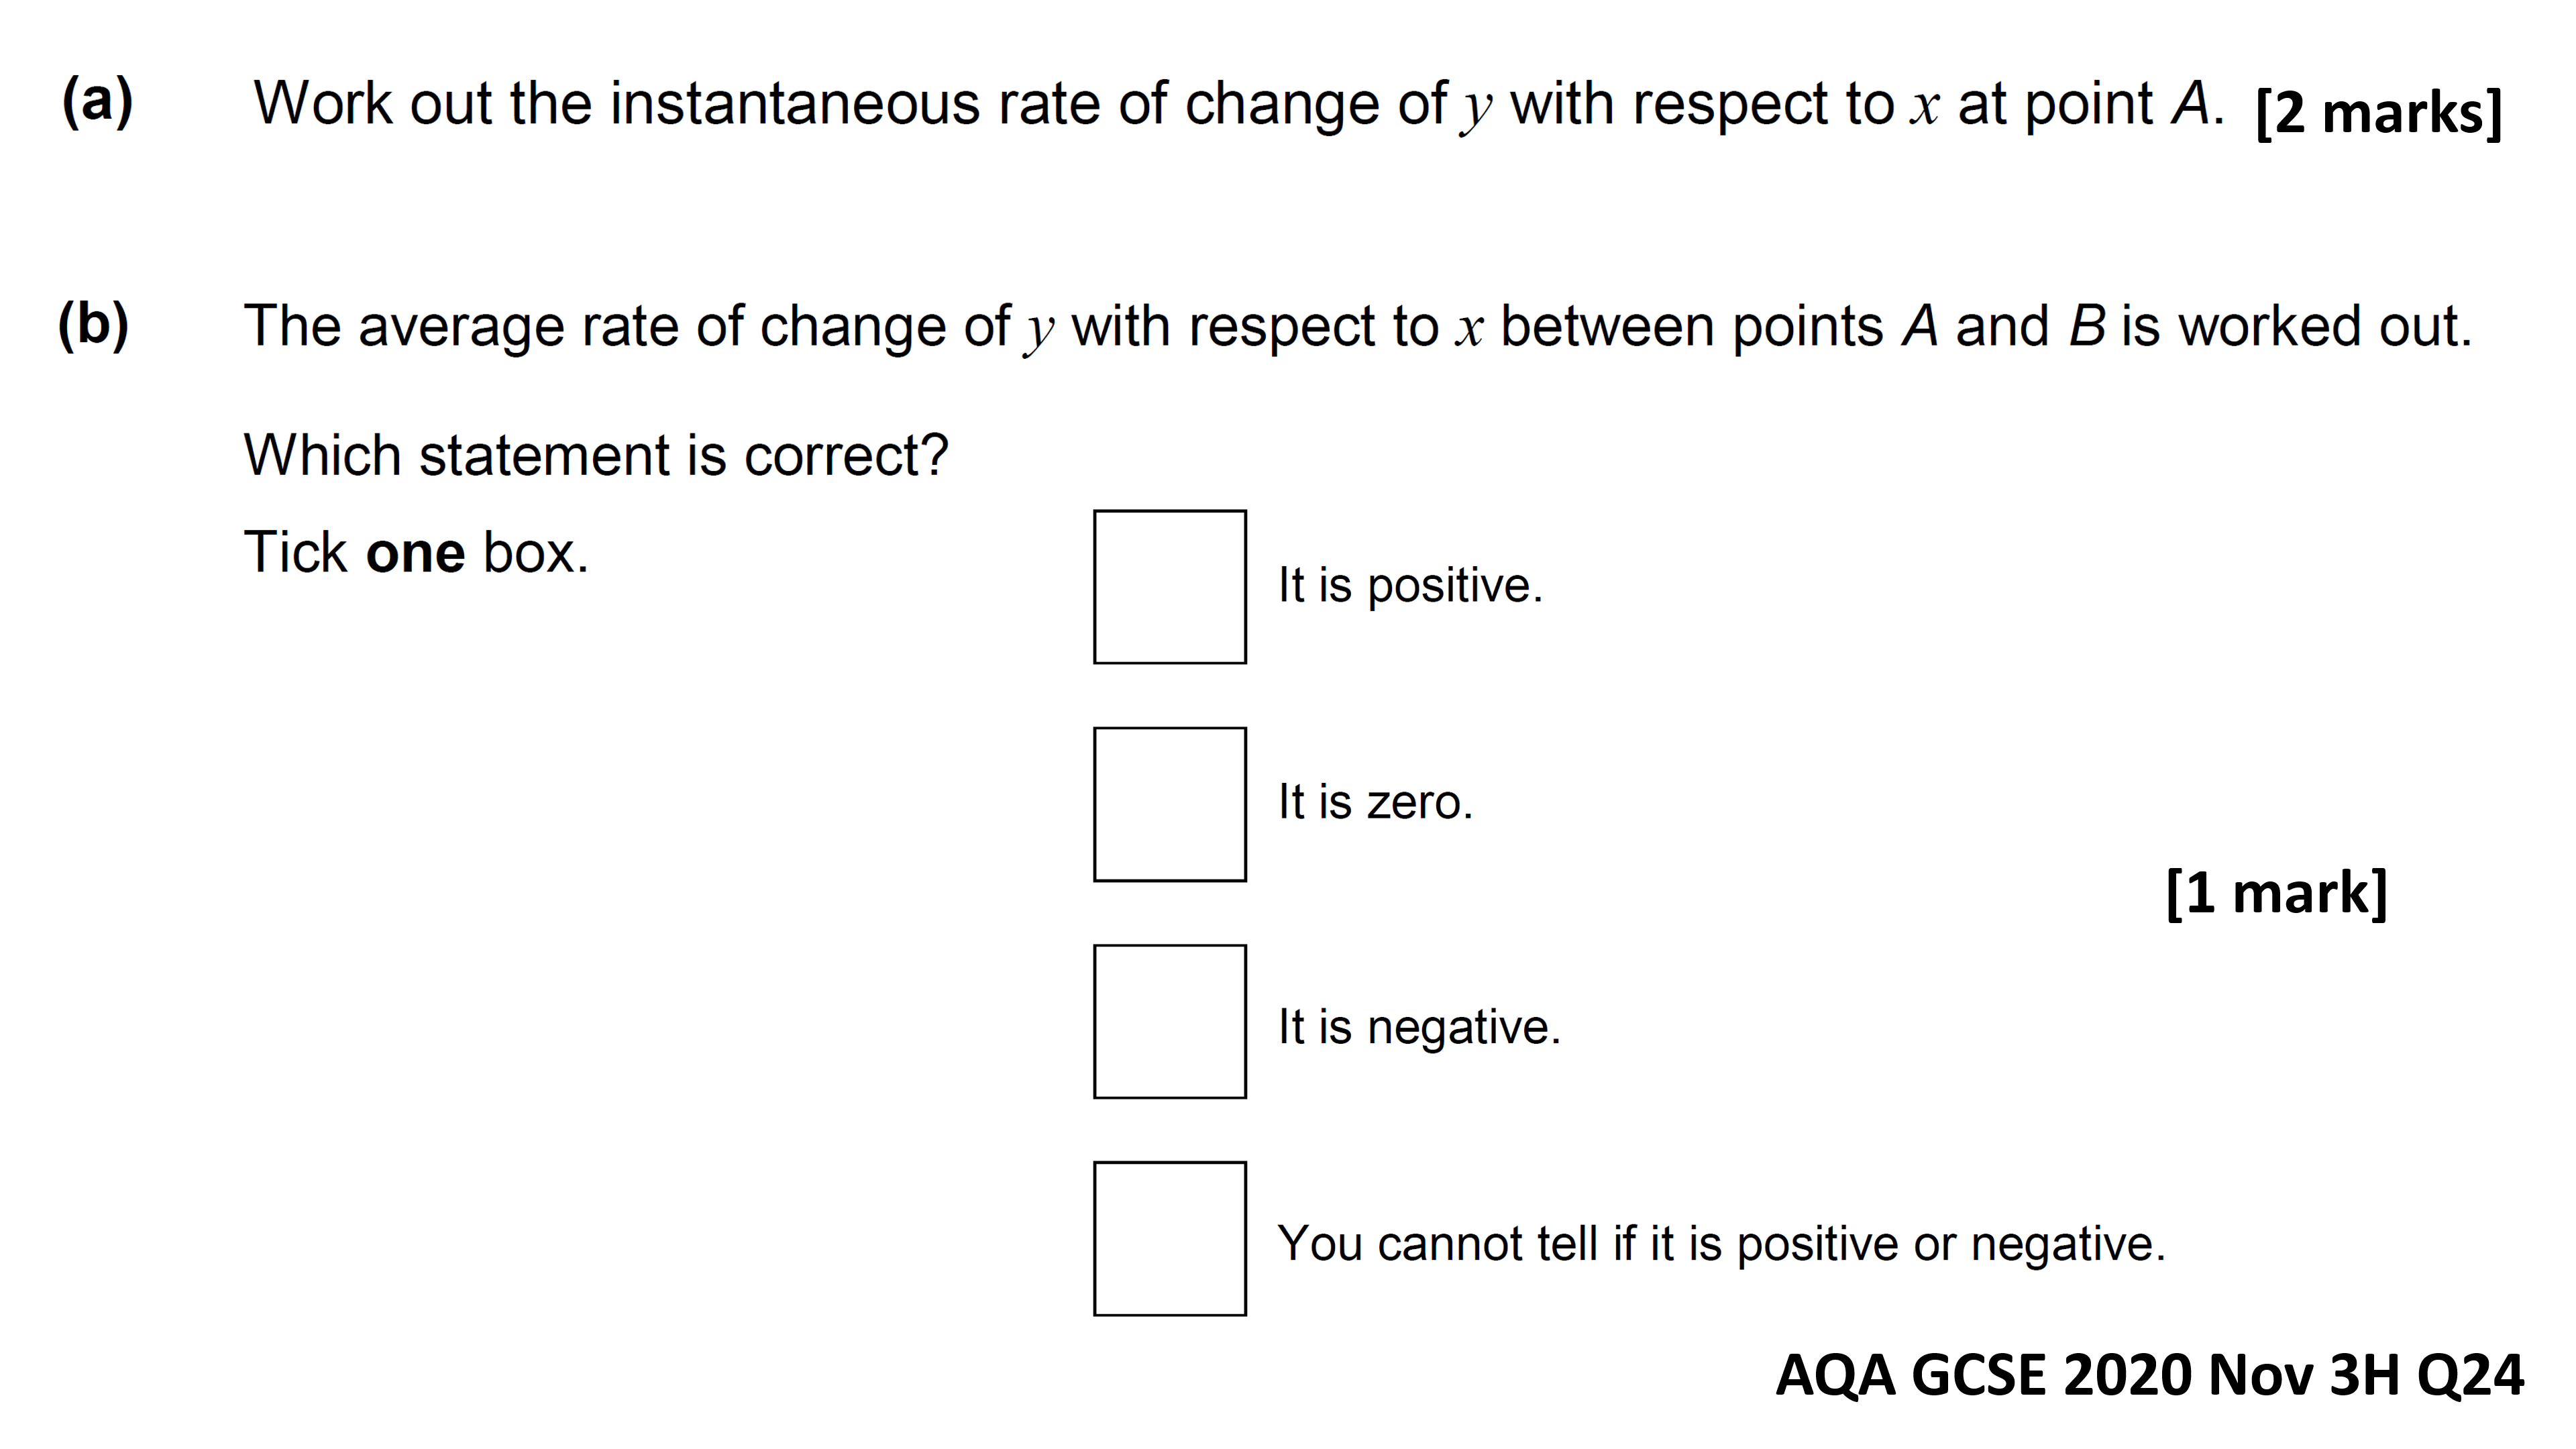Click the italic 'A' in 'at point A'
The height and width of the screenshot is (1449, 2576).
coord(2190,103)
